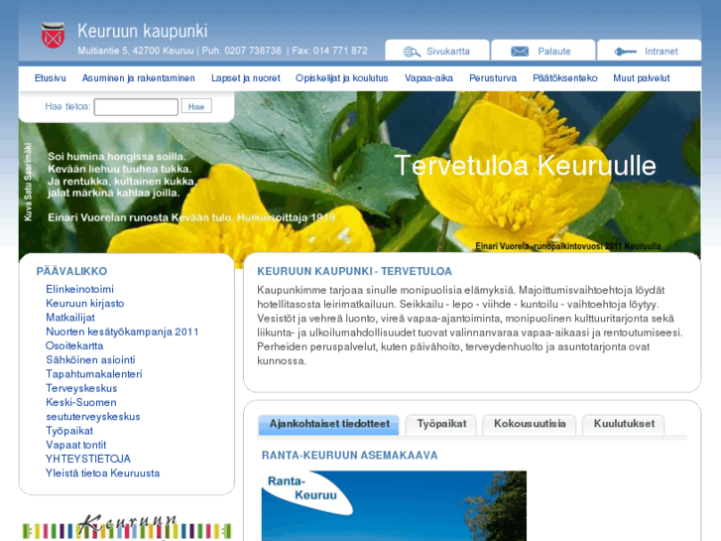
Task: Focus the Hae tietoa search field
Action: (136, 107)
